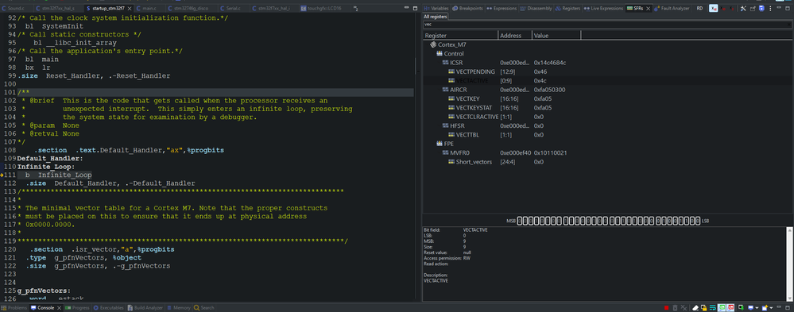
Task: Toggle show console on standard error change
Action: 730,308
